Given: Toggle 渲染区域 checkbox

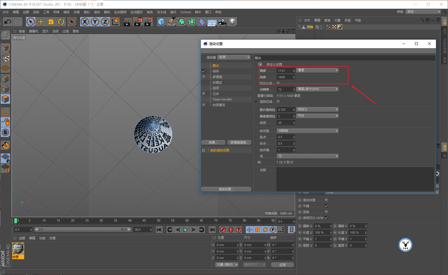Looking at the screenshot, I should [278, 102].
